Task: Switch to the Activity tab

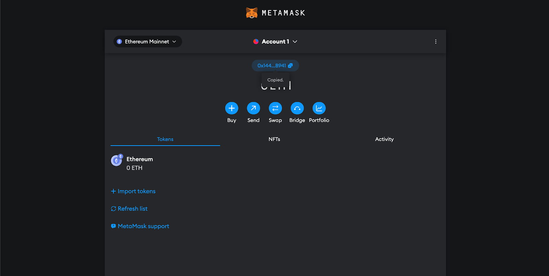Action: click(384, 139)
